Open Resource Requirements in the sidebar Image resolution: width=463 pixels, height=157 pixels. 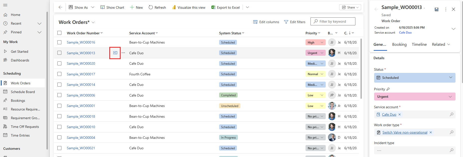25,109
